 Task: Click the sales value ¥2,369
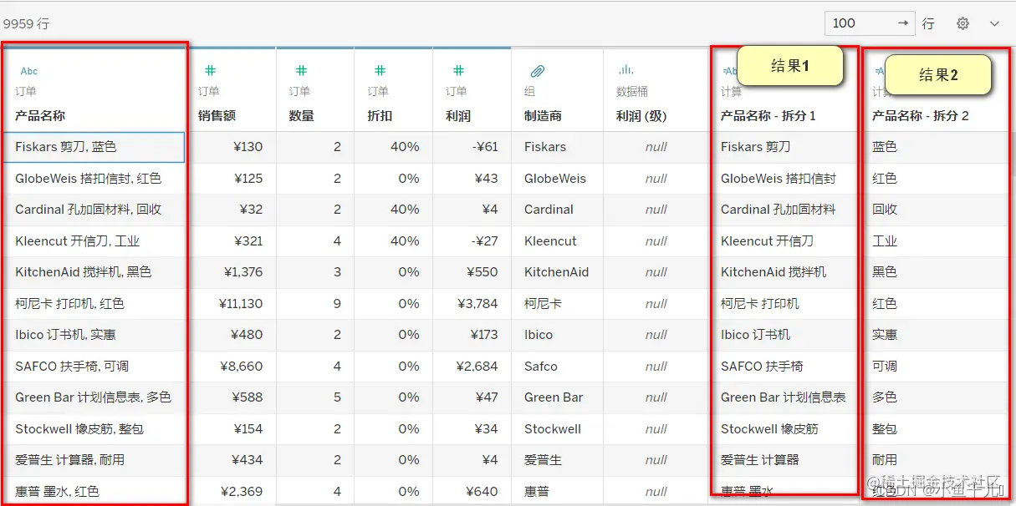(243, 492)
